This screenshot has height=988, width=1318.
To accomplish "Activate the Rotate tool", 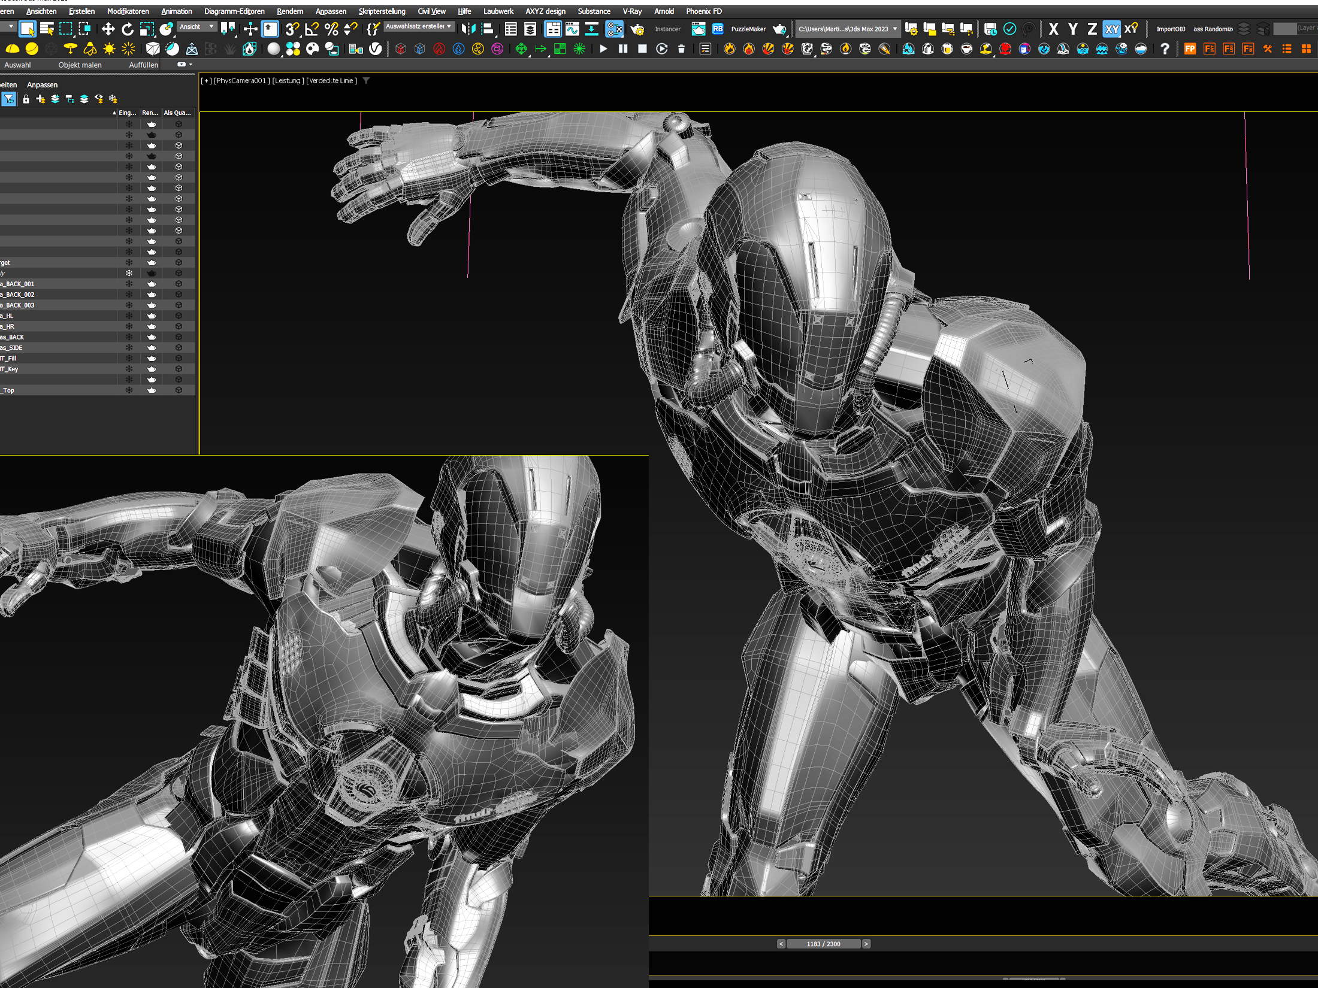I will [127, 29].
